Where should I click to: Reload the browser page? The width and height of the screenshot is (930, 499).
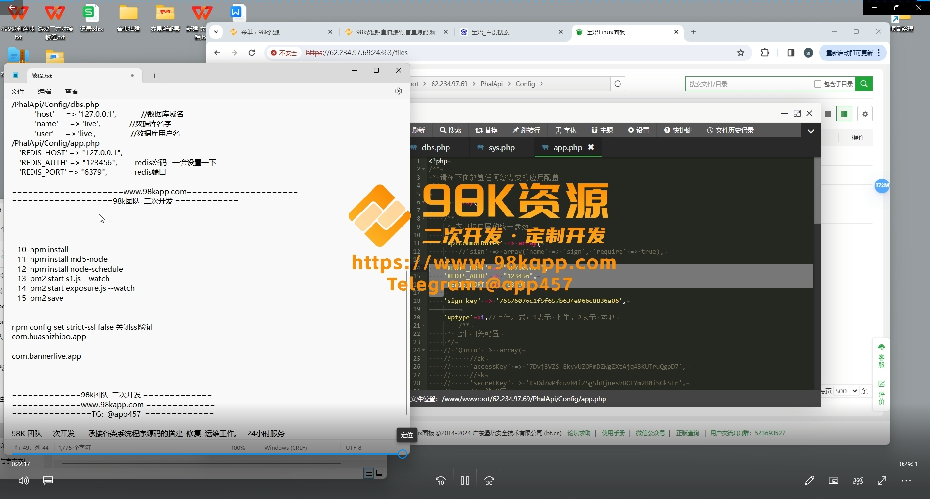(252, 53)
